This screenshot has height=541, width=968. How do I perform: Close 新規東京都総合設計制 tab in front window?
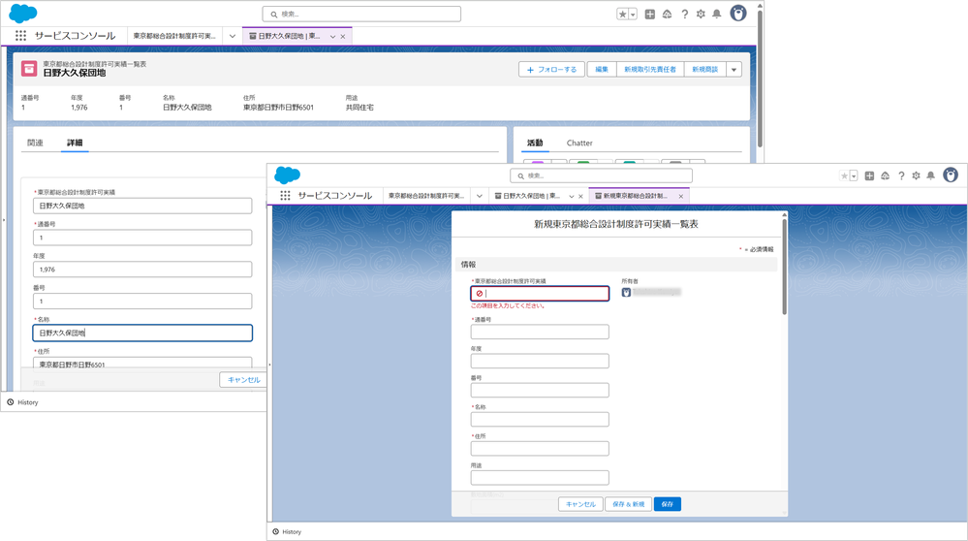pyautogui.click(x=681, y=197)
